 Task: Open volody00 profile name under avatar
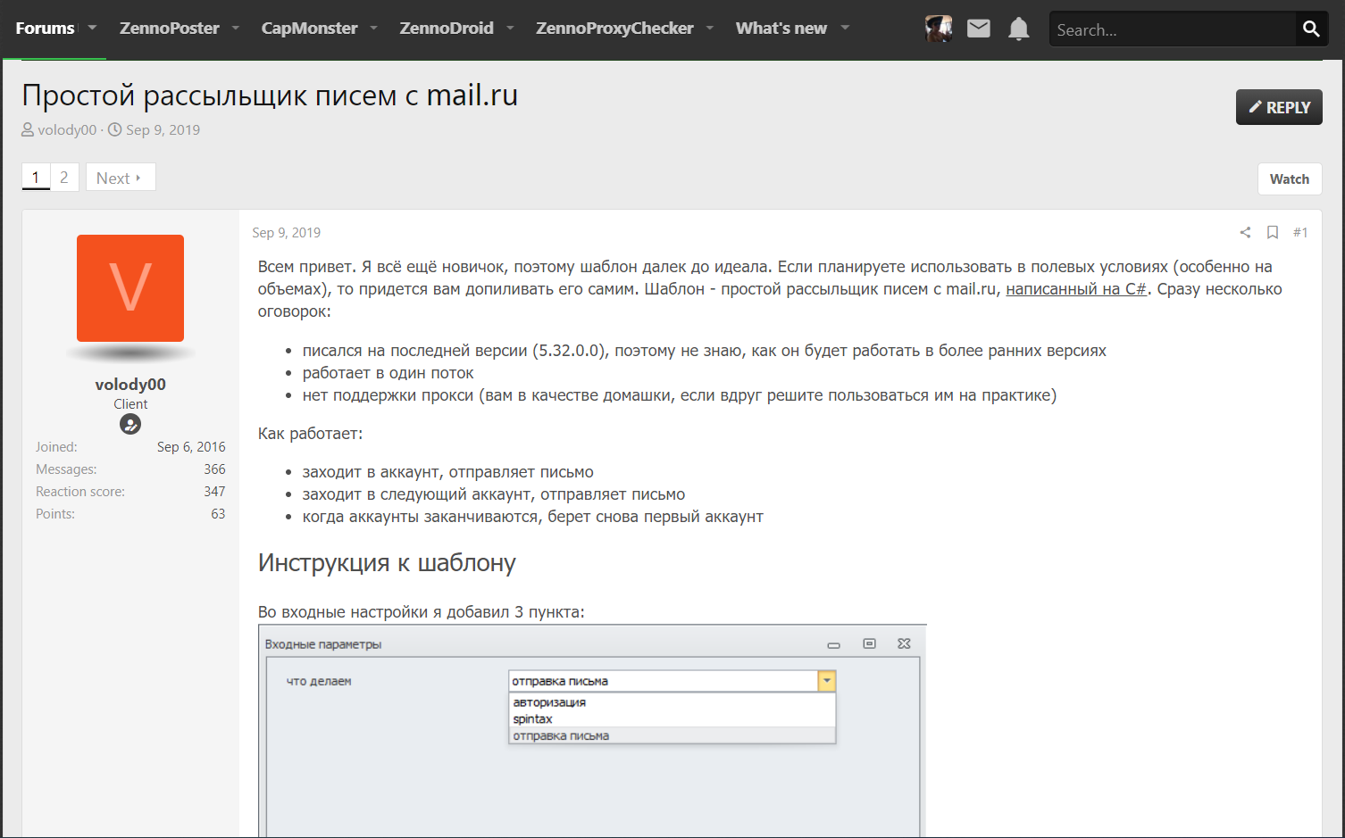tap(130, 385)
